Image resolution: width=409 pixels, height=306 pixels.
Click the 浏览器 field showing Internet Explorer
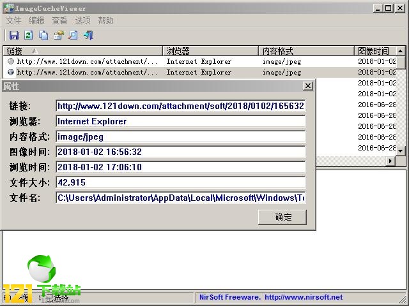point(180,121)
